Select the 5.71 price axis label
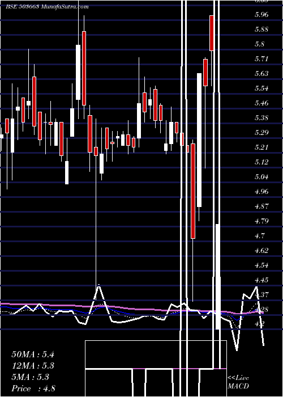 [x=261, y=59]
